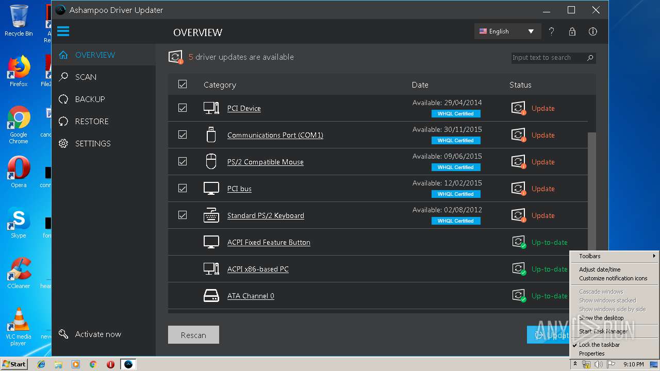Viewport: 660px width, 371px height.
Task: Click Update link for PS/2 Compatible Mouse
Action: 543,162
